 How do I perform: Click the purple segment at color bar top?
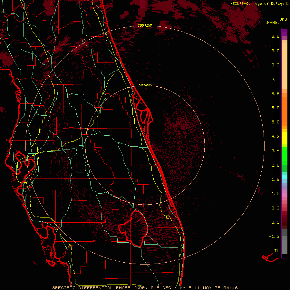click(285, 32)
